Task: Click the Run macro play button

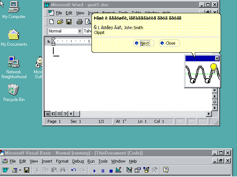Action: (x=94, y=171)
